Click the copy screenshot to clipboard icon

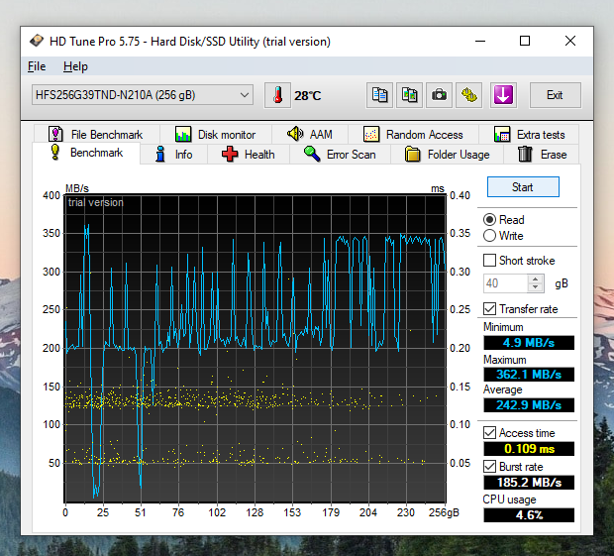click(409, 95)
